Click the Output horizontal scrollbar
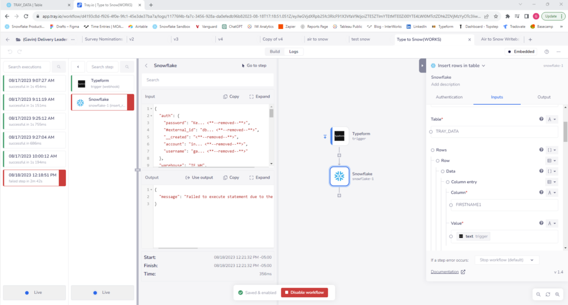568x305 pixels. click(x=177, y=248)
